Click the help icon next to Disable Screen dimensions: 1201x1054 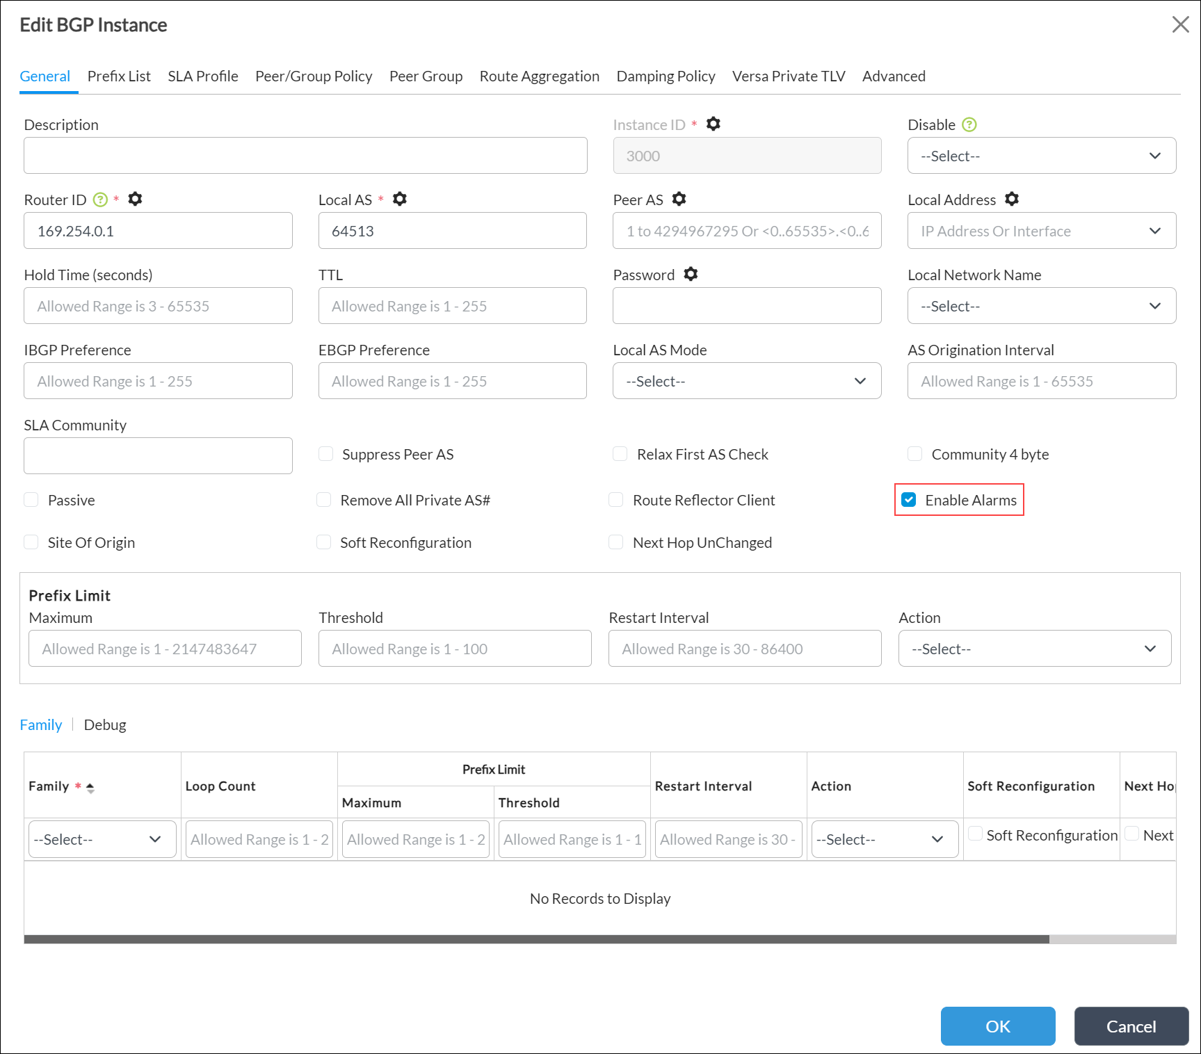coord(969,124)
